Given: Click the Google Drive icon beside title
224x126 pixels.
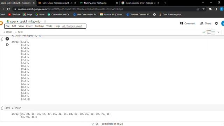Looking at the screenshot, I should 8,21.
